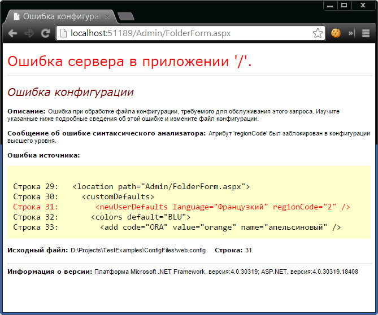Click the 'Ошибка источника:' label
Image resolution: width=378 pixels, height=315 pixels.
[44, 155]
